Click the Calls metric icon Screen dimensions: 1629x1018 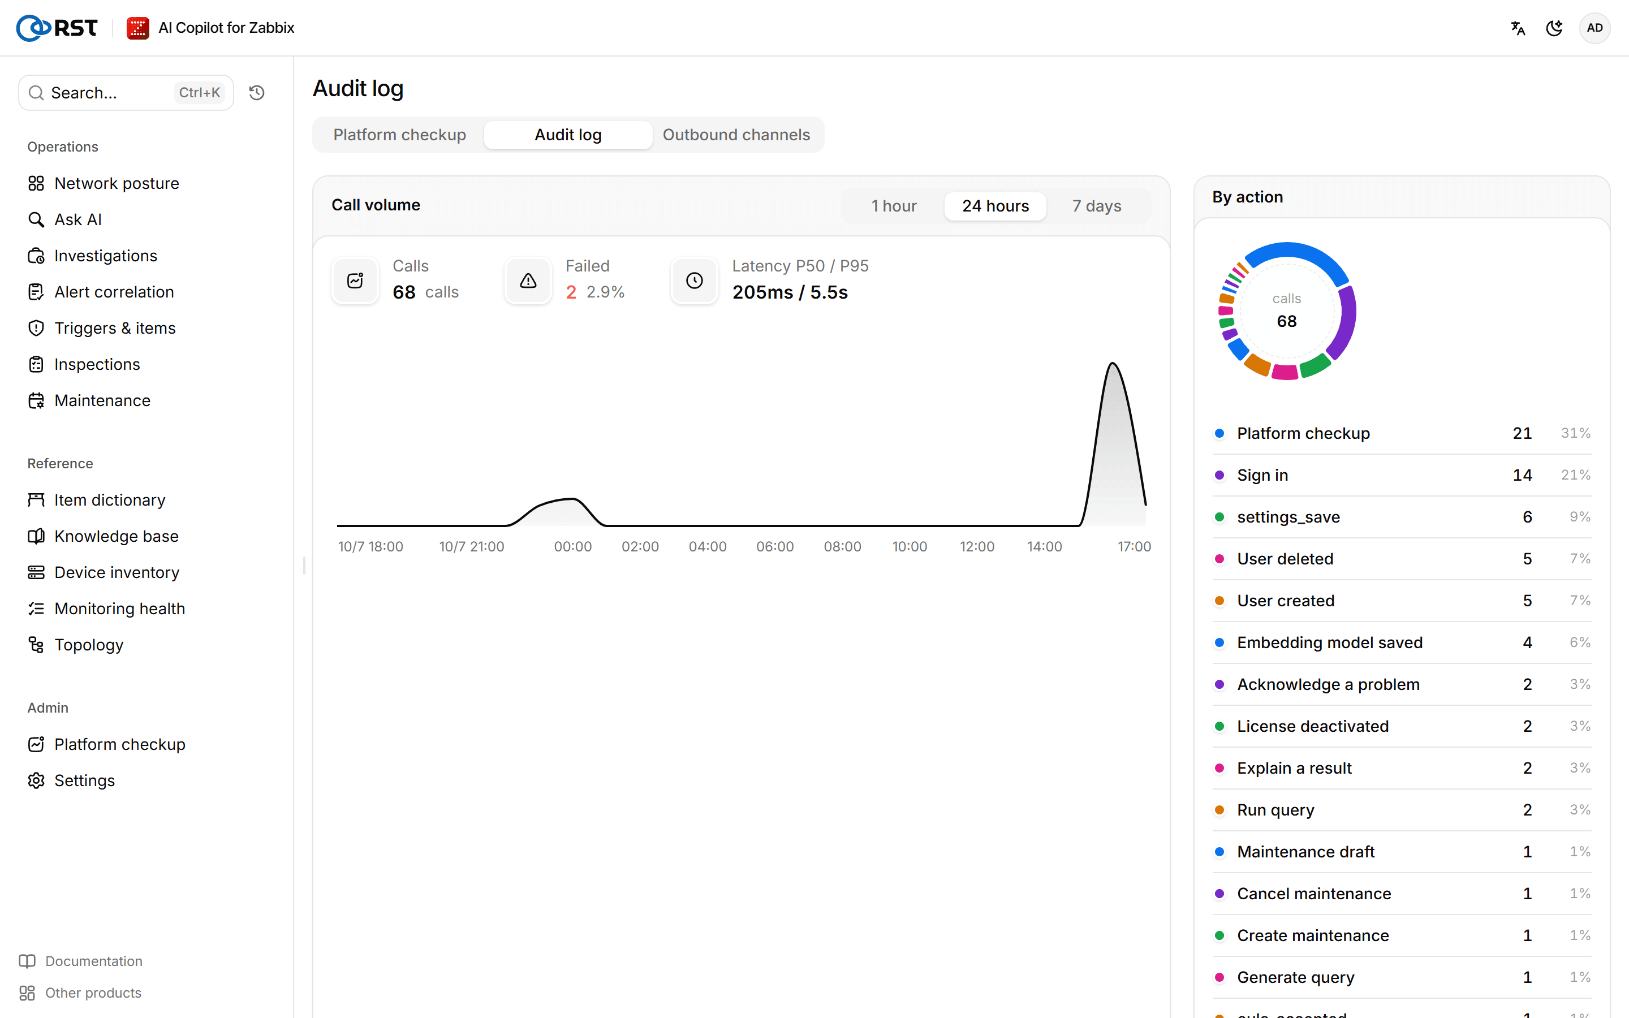click(x=355, y=281)
